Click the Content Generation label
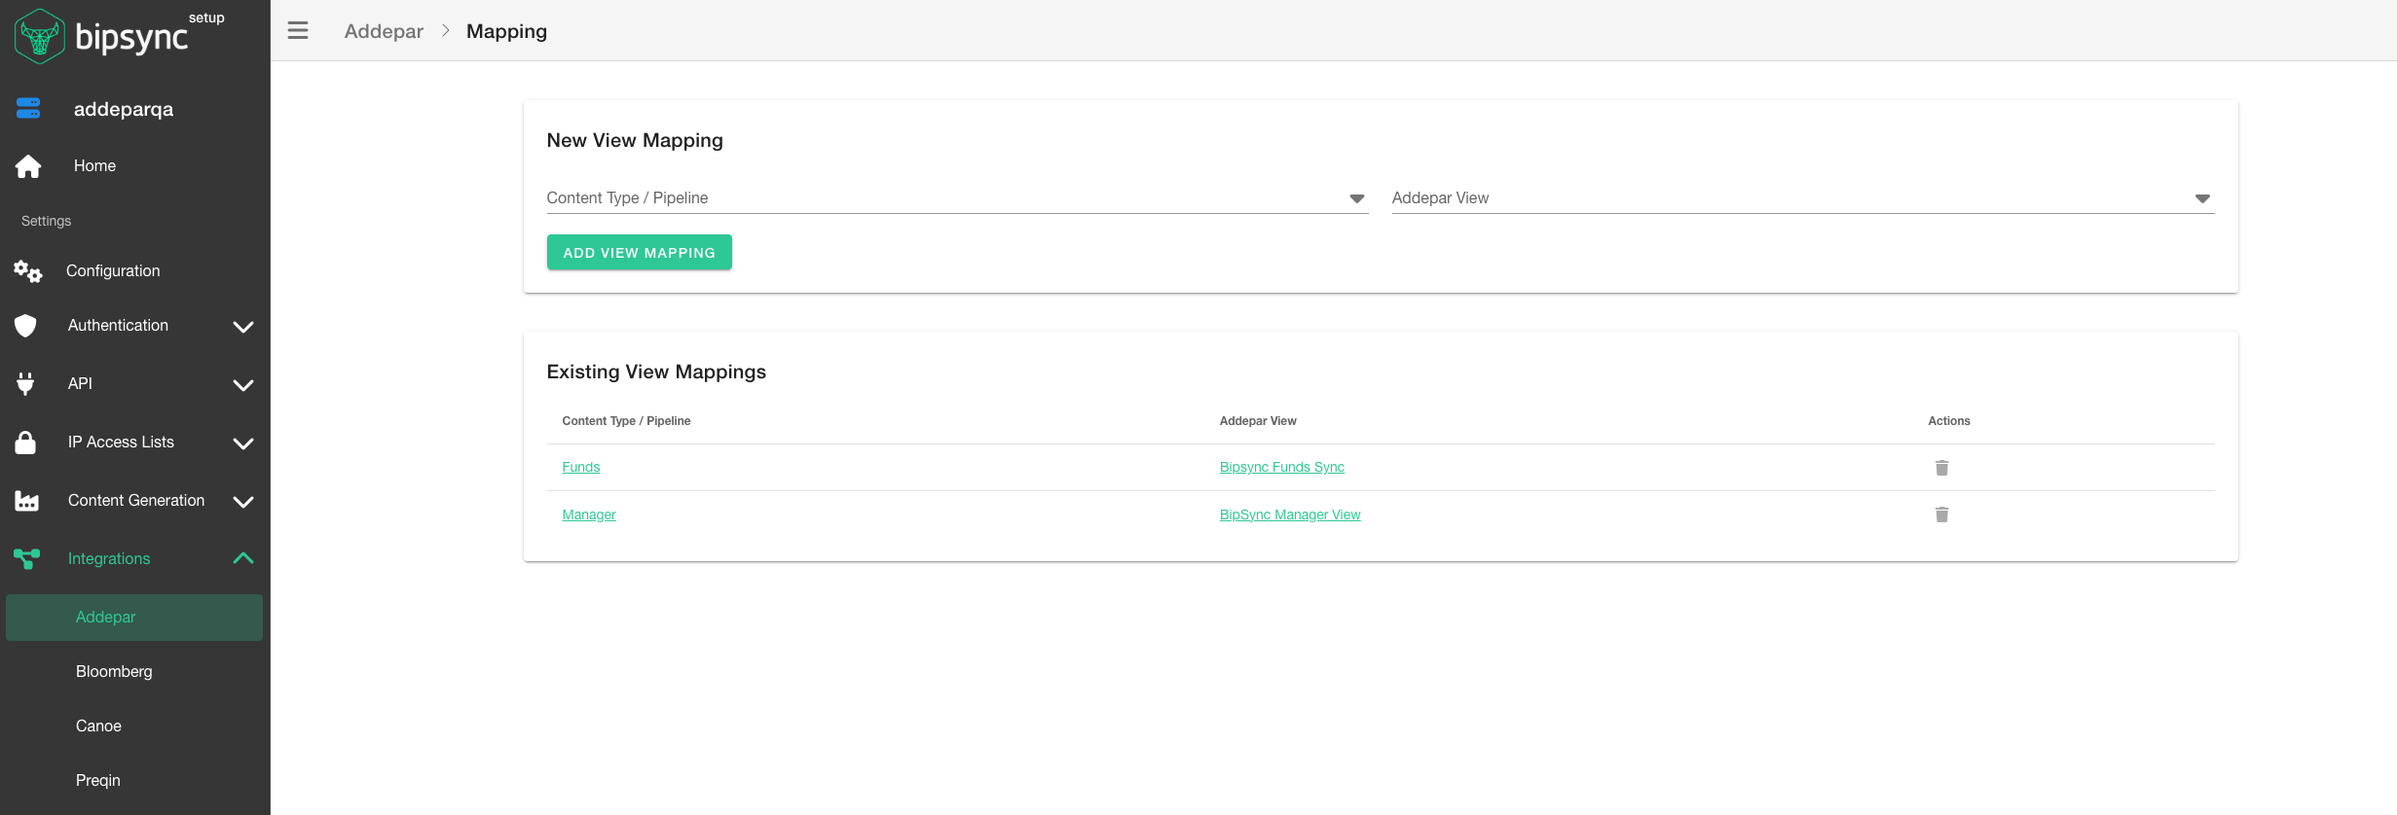2397x815 pixels. 136,501
